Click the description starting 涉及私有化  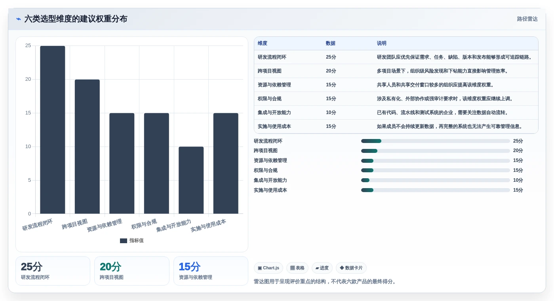(445, 99)
